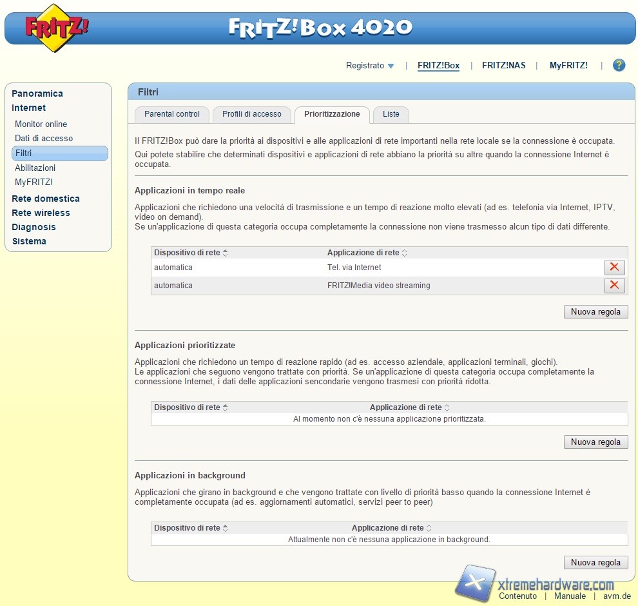Delete the FRITZ!Media video streaming rule
The width and height of the screenshot is (638, 606).
[x=614, y=286]
